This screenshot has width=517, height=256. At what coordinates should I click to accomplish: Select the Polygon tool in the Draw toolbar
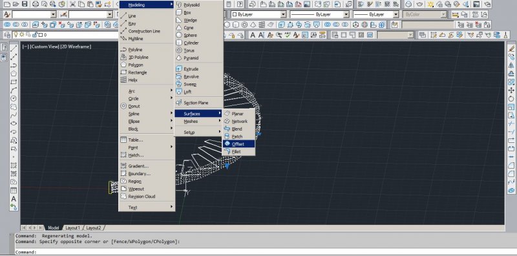(14, 74)
